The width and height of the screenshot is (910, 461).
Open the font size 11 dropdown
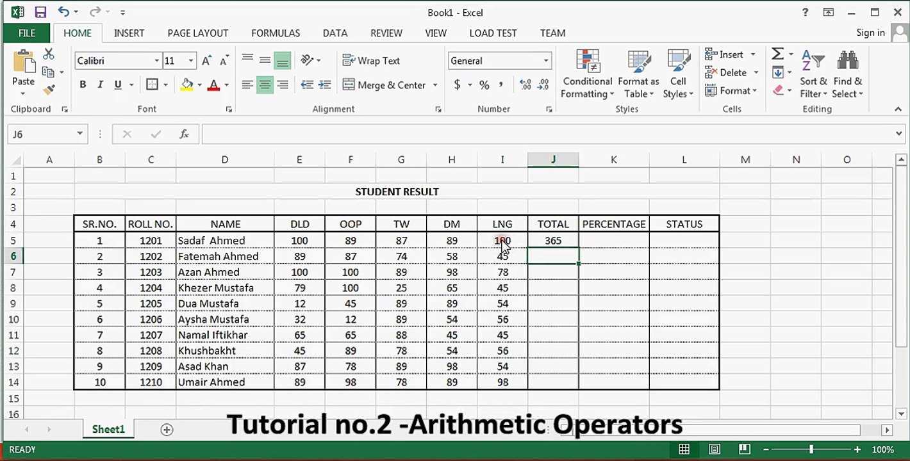click(191, 61)
